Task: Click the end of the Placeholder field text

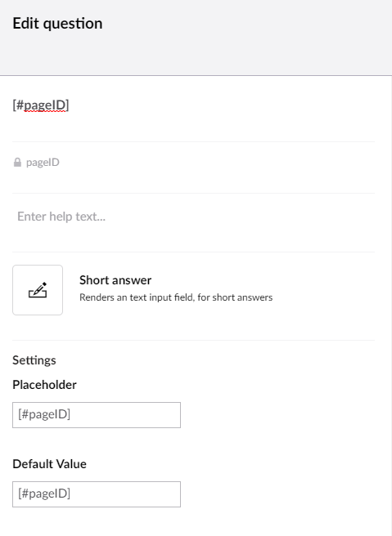Action: [71, 414]
